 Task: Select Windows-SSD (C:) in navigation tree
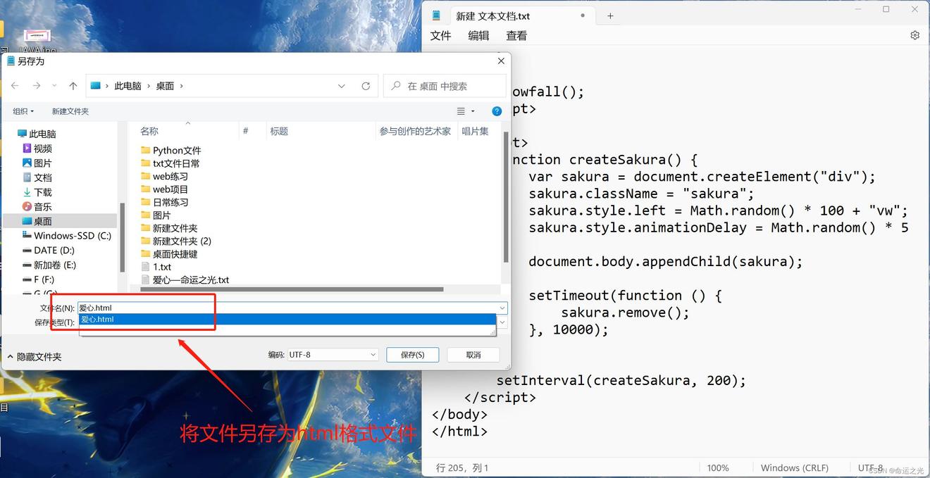pos(72,236)
